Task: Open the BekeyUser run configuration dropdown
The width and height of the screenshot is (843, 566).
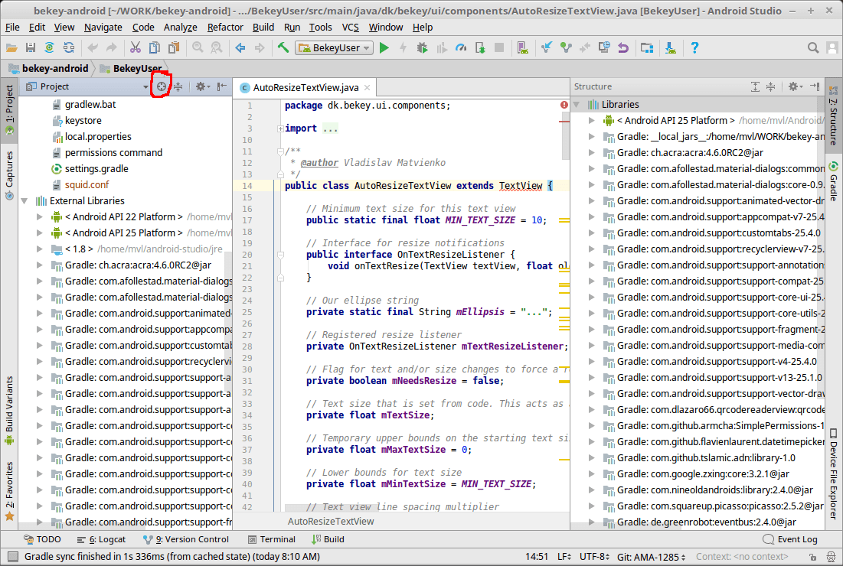Action: coord(334,47)
